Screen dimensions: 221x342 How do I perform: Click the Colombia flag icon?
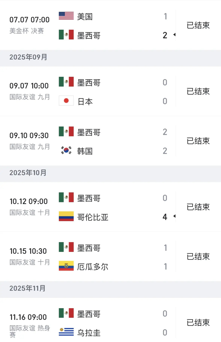pyautogui.click(x=66, y=217)
